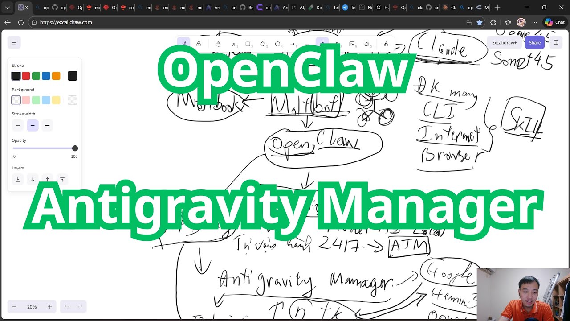
Task: Pick the red stroke color
Action: point(26,76)
